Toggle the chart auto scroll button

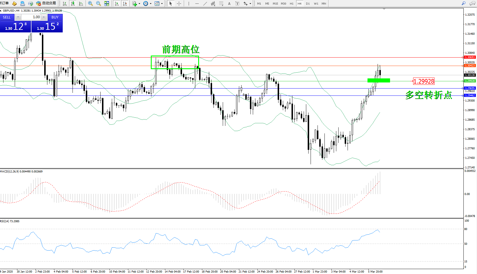pyautogui.click(x=117, y=3)
